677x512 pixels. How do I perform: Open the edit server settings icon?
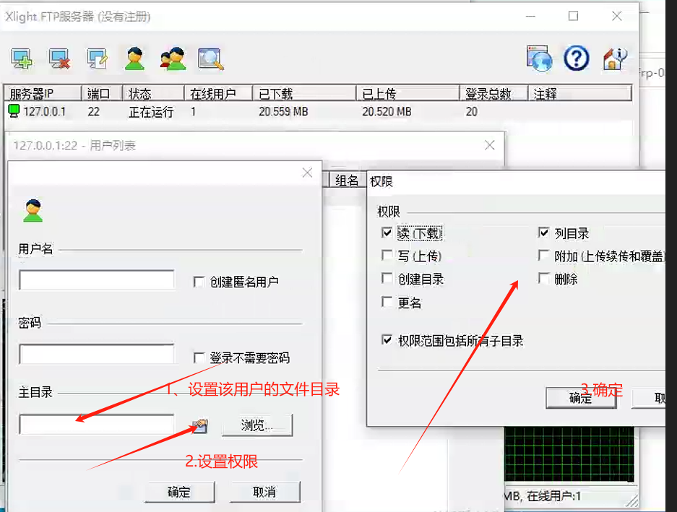click(96, 59)
